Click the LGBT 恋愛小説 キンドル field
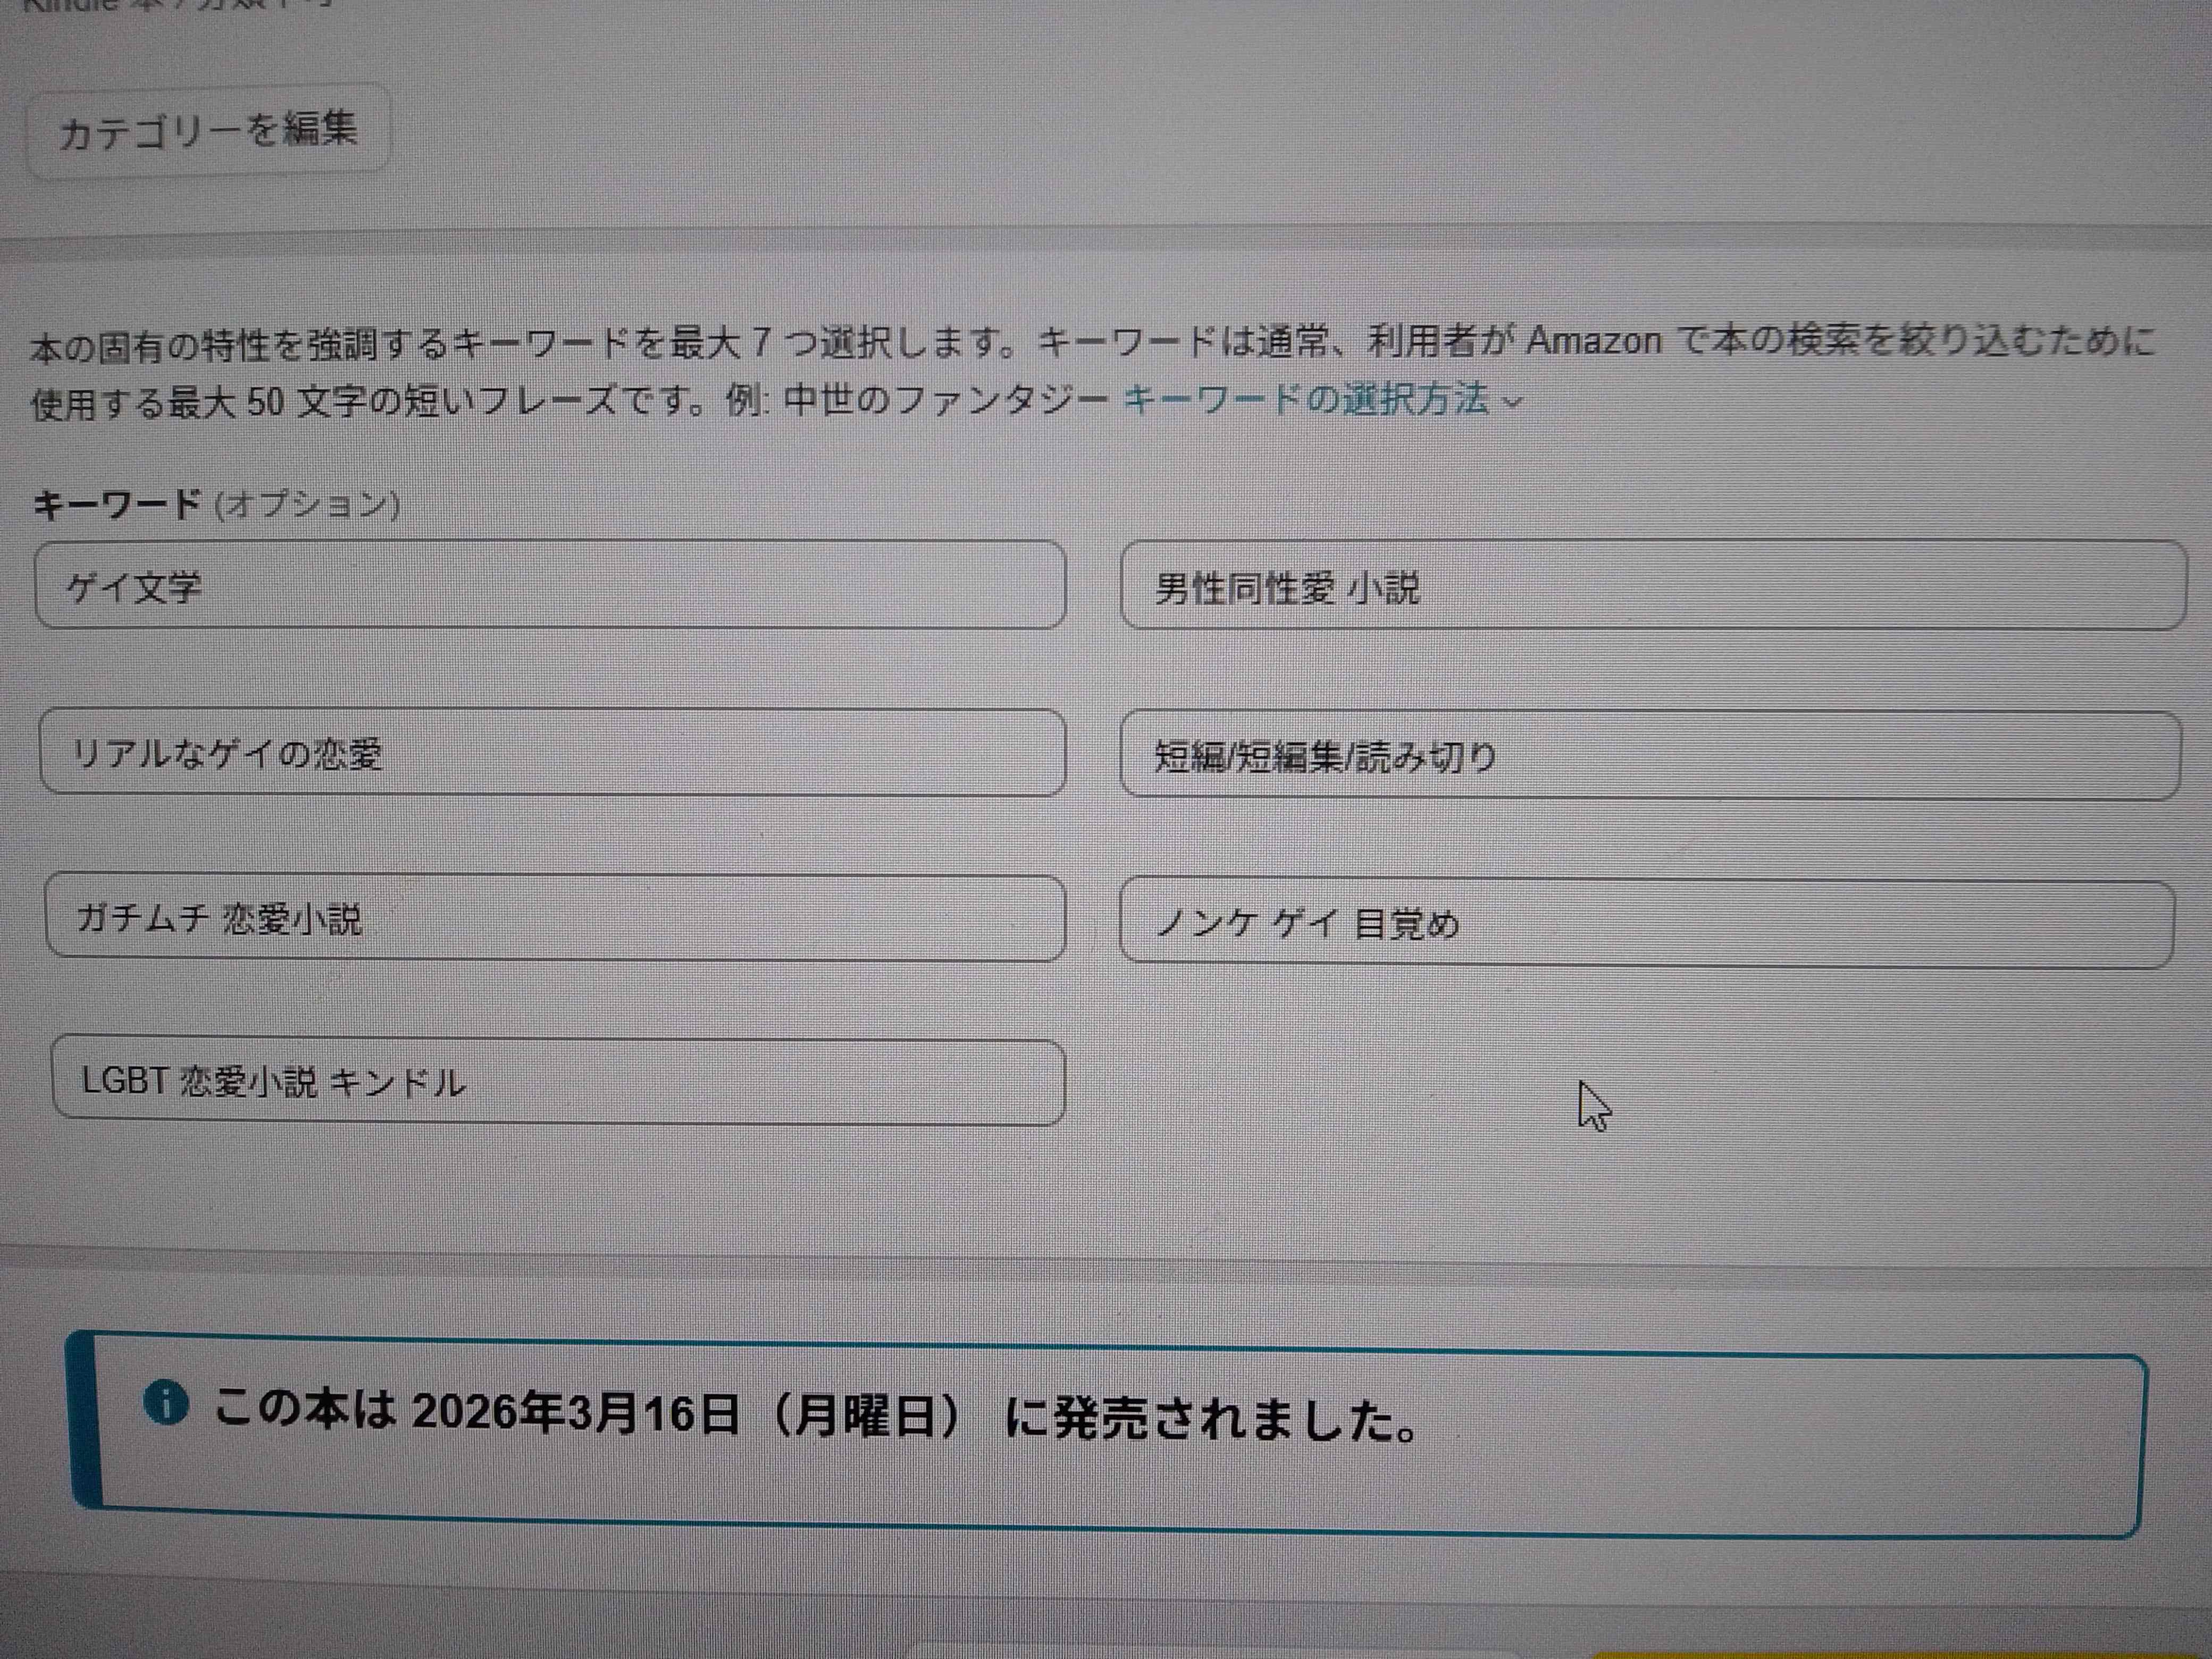This screenshot has width=2212, height=1659. (558, 1082)
